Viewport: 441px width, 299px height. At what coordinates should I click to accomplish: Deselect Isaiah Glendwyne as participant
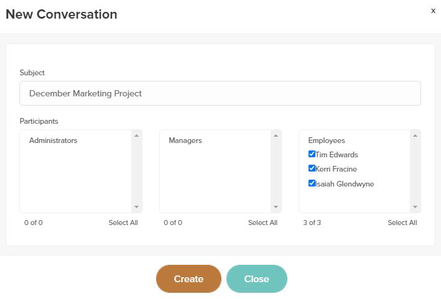pos(312,183)
